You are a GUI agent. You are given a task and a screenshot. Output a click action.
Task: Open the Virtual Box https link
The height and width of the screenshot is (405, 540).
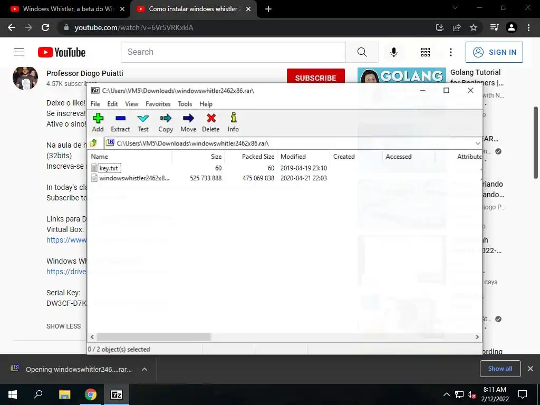pyautogui.click(x=66, y=240)
